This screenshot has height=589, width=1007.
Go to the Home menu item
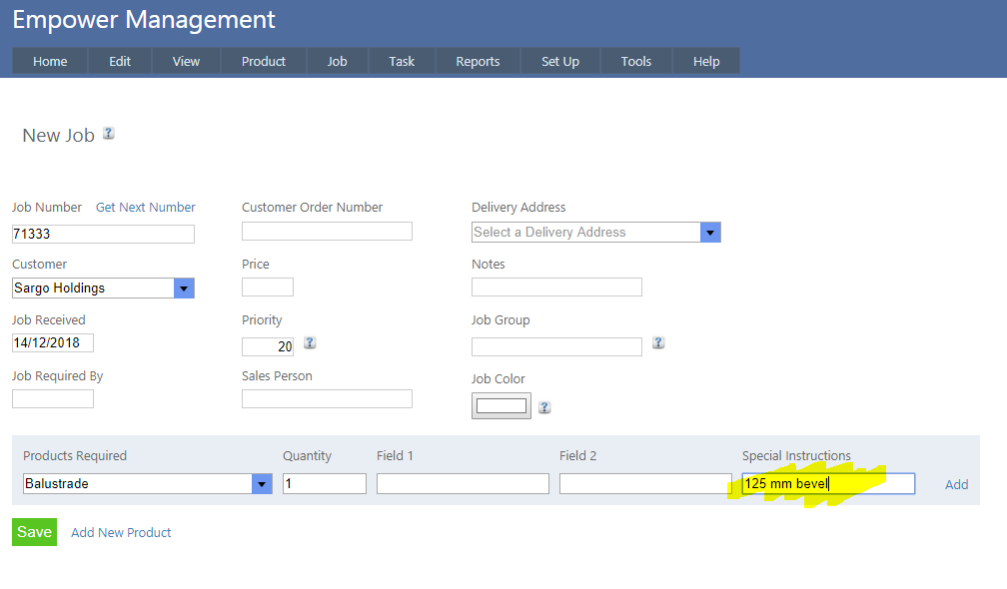pyautogui.click(x=50, y=61)
